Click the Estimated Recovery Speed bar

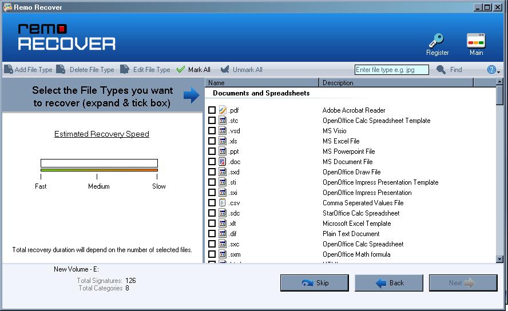coord(99,163)
